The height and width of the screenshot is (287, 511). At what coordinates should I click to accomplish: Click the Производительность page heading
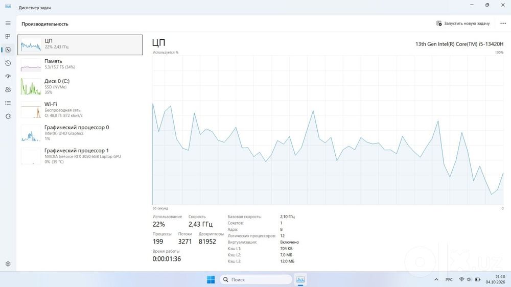(x=45, y=24)
